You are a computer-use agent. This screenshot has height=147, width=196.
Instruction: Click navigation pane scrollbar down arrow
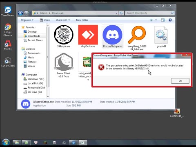(48, 97)
